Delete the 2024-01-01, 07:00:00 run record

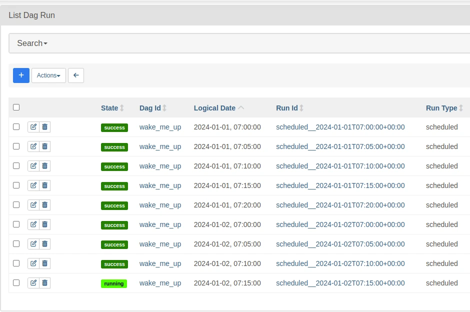pyautogui.click(x=44, y=127)
